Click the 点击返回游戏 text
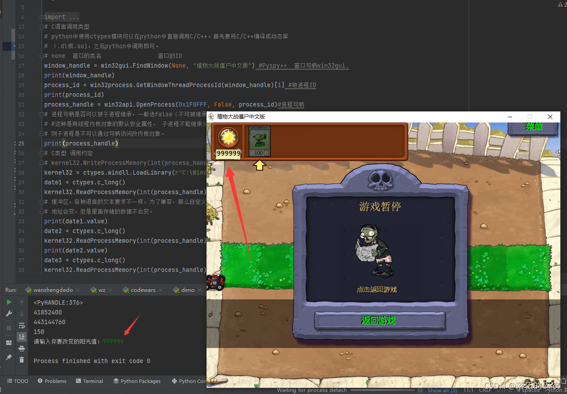Viewport: 567px width, 394px height. pyautogui.click(x=377, y=290)
